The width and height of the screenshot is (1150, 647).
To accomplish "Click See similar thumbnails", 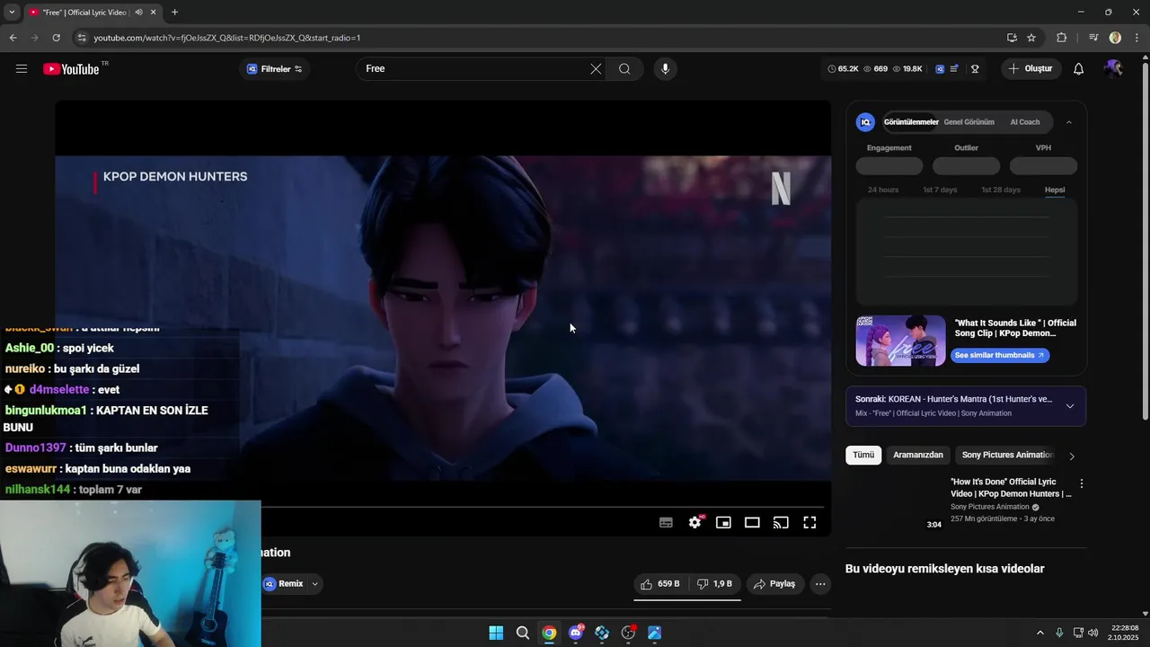I will click(1000, 356).
